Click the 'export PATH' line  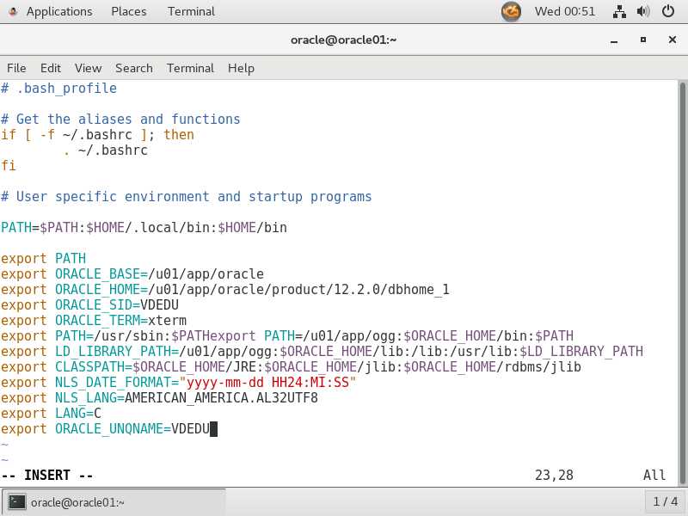tap(44, 259)
